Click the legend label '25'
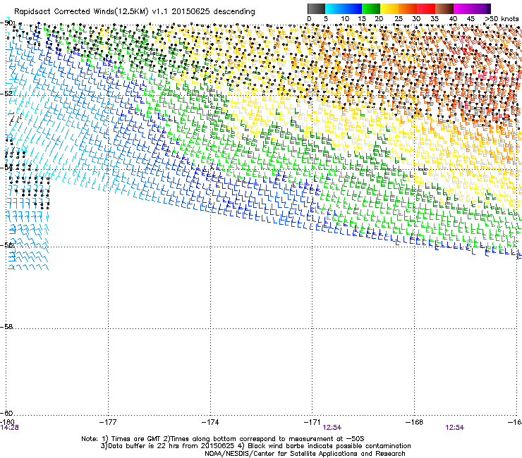Viewport: 522px width, 458px height. pos(399,19)
